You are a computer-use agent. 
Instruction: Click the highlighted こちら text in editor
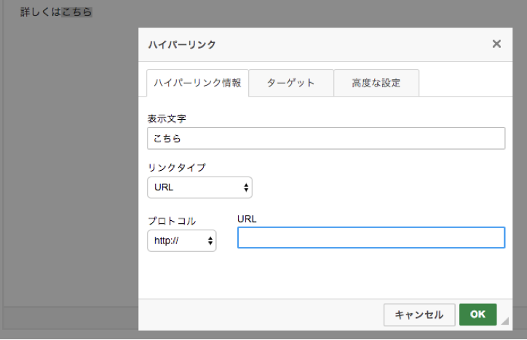pyautogui.click(x=76, y=12)
